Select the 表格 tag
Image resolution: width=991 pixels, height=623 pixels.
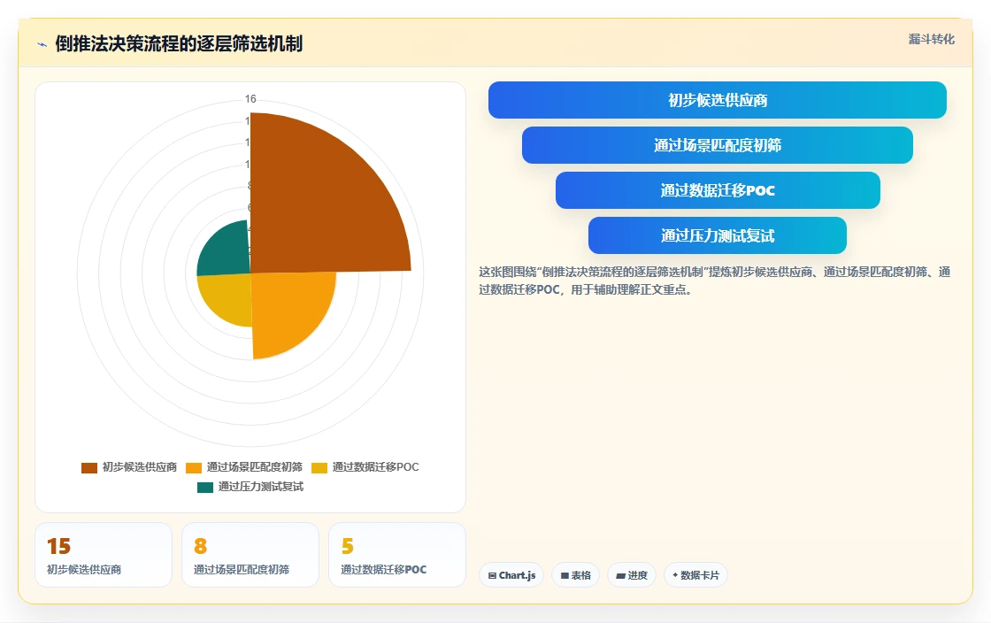(575, 575)
